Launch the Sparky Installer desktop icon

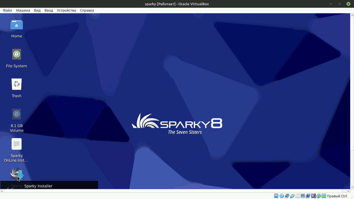point(17,174)
